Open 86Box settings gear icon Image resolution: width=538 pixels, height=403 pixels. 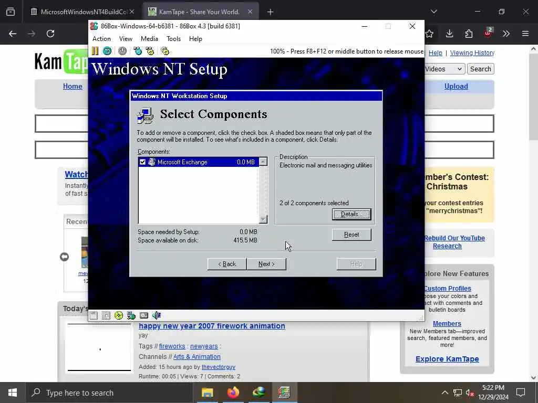[165, 51]
